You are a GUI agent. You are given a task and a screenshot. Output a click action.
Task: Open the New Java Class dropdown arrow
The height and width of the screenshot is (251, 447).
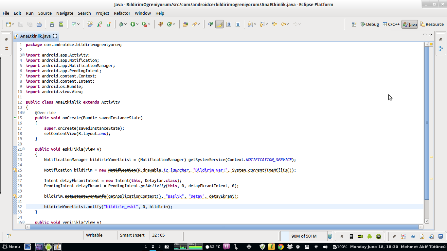tap(174, 24)
